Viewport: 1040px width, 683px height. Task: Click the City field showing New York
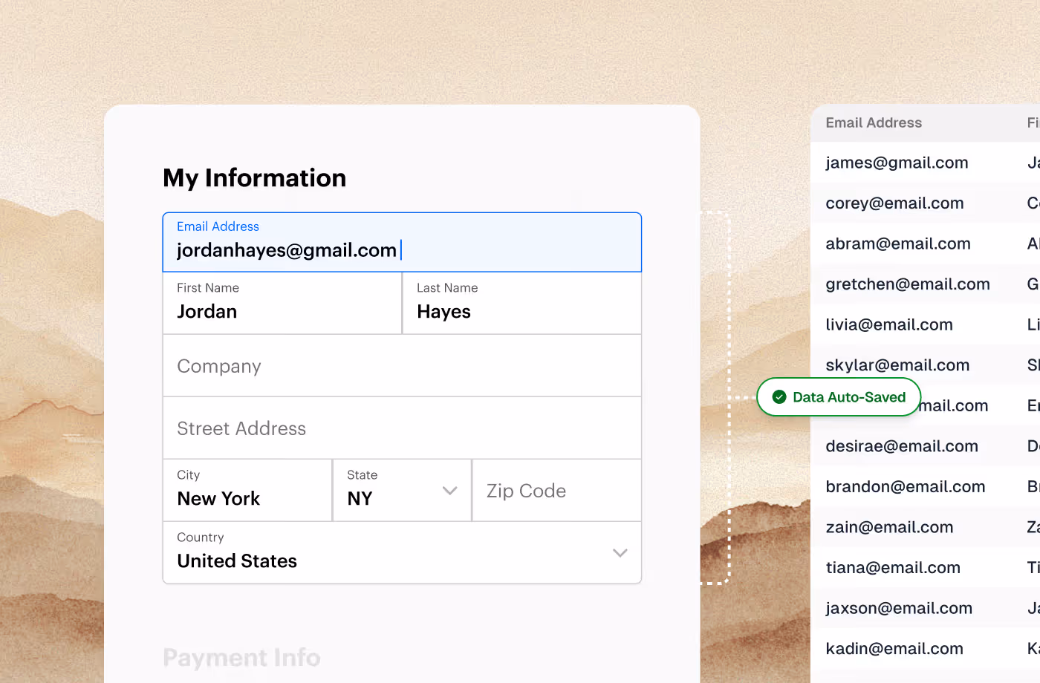pyautogui.click(x=247, y=491)
